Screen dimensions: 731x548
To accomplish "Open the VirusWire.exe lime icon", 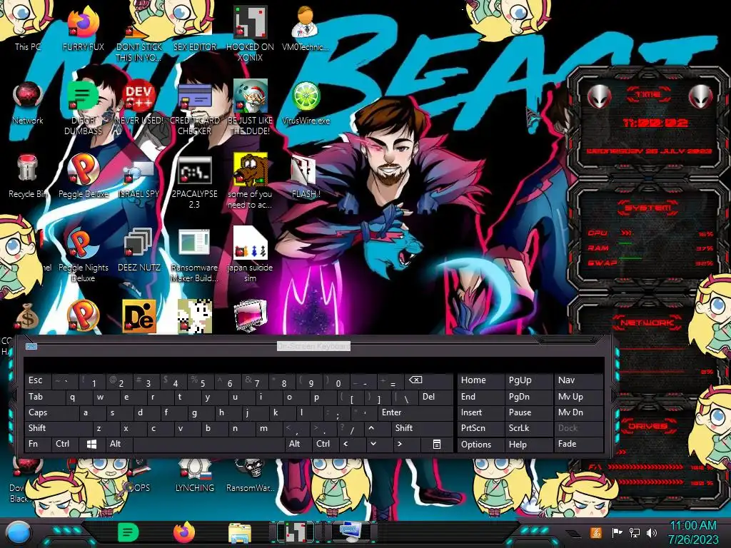I will click(306, 103).
